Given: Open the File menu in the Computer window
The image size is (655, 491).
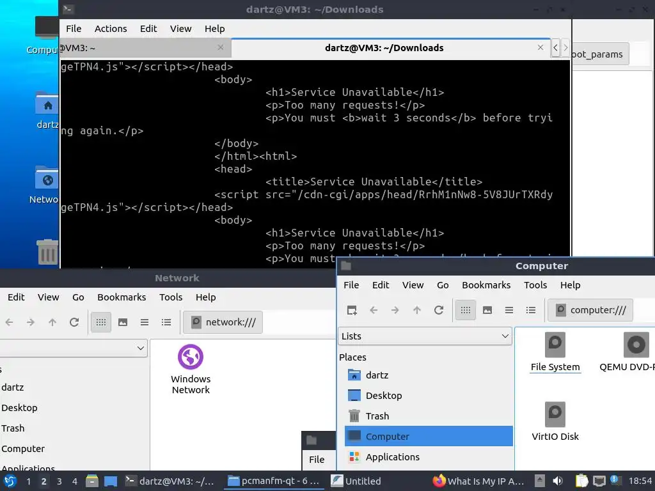Looking at the screenshot, I should pyautogui.click(x=351, y=285).
